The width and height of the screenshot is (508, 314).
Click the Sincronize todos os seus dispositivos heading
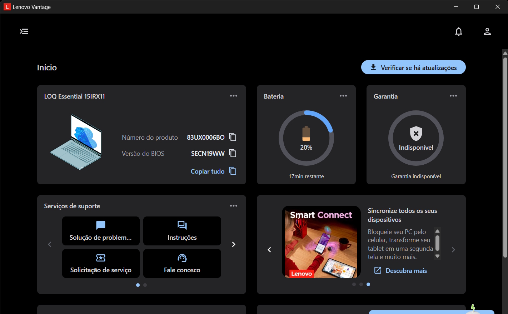pos(402,215)
